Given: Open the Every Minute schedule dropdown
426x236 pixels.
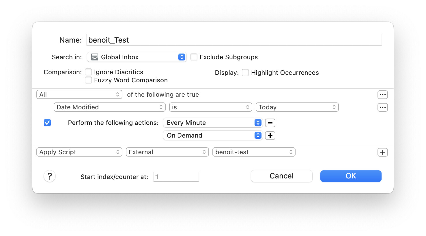Looking at the screenshot, I should [213, 123].
